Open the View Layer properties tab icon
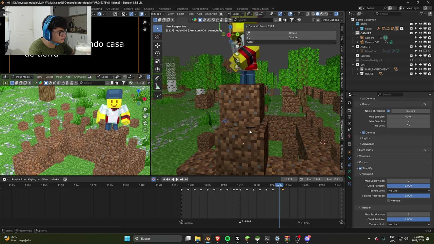Image resolution: width=434 pixels, height=244 pixels. 350,123
